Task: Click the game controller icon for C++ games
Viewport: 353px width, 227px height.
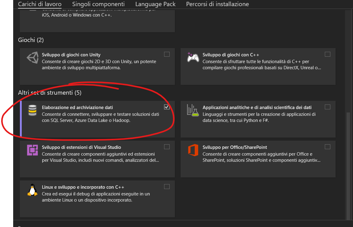Action: click(193, 57)
